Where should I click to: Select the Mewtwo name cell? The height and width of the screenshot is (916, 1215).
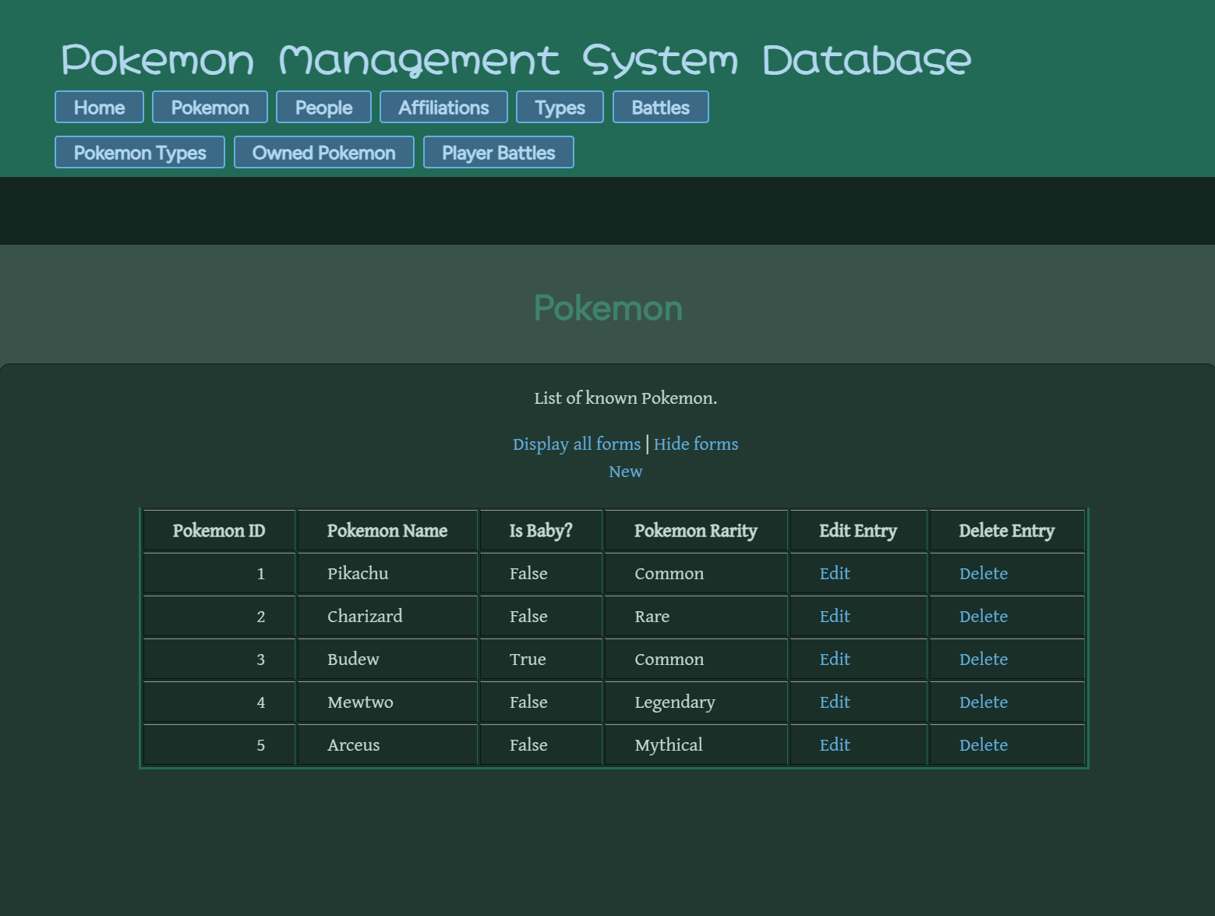pyautogui.click(x=387, y=702)
